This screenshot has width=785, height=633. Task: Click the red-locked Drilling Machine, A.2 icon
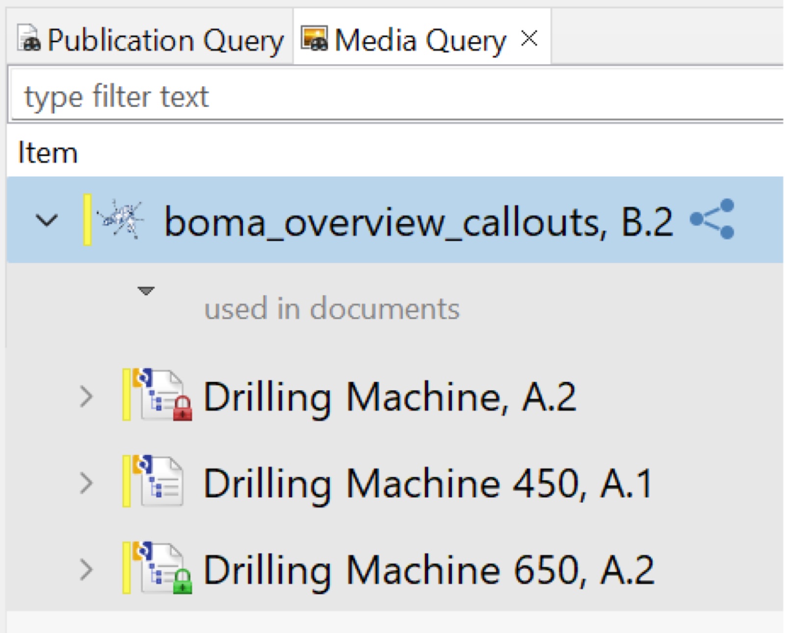coord(162,395)
